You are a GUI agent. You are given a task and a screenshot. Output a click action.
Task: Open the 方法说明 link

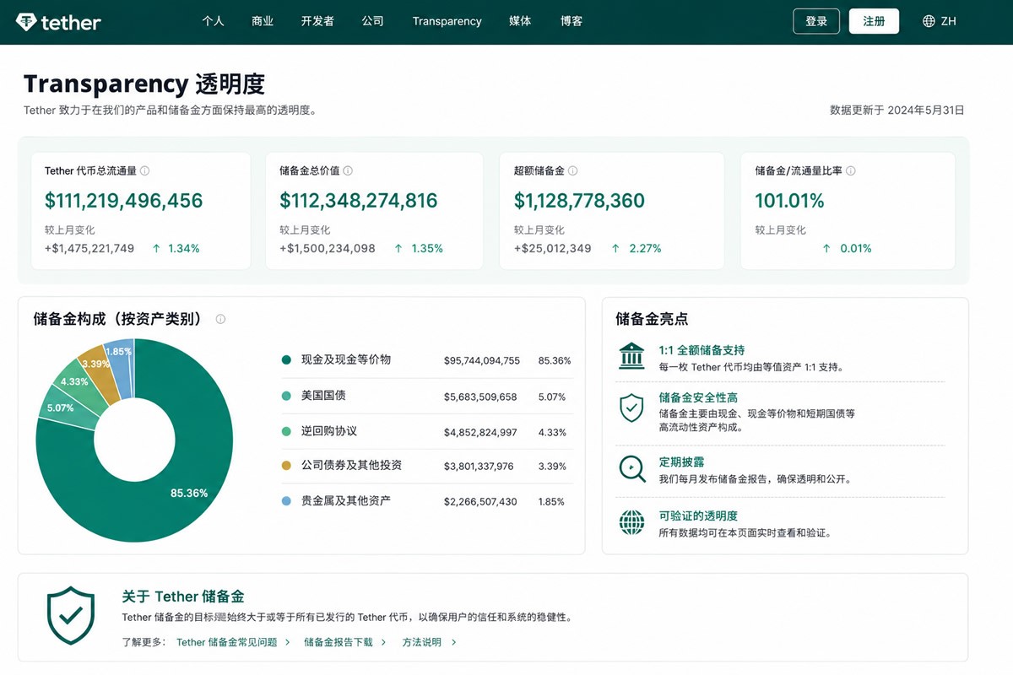422,642
